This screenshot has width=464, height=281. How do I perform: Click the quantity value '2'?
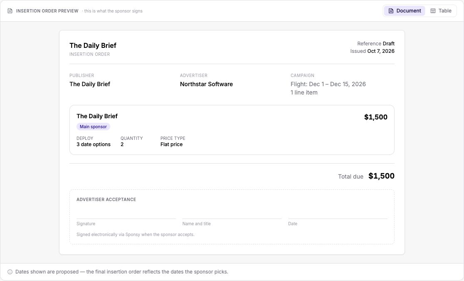[x=122, y=144]
